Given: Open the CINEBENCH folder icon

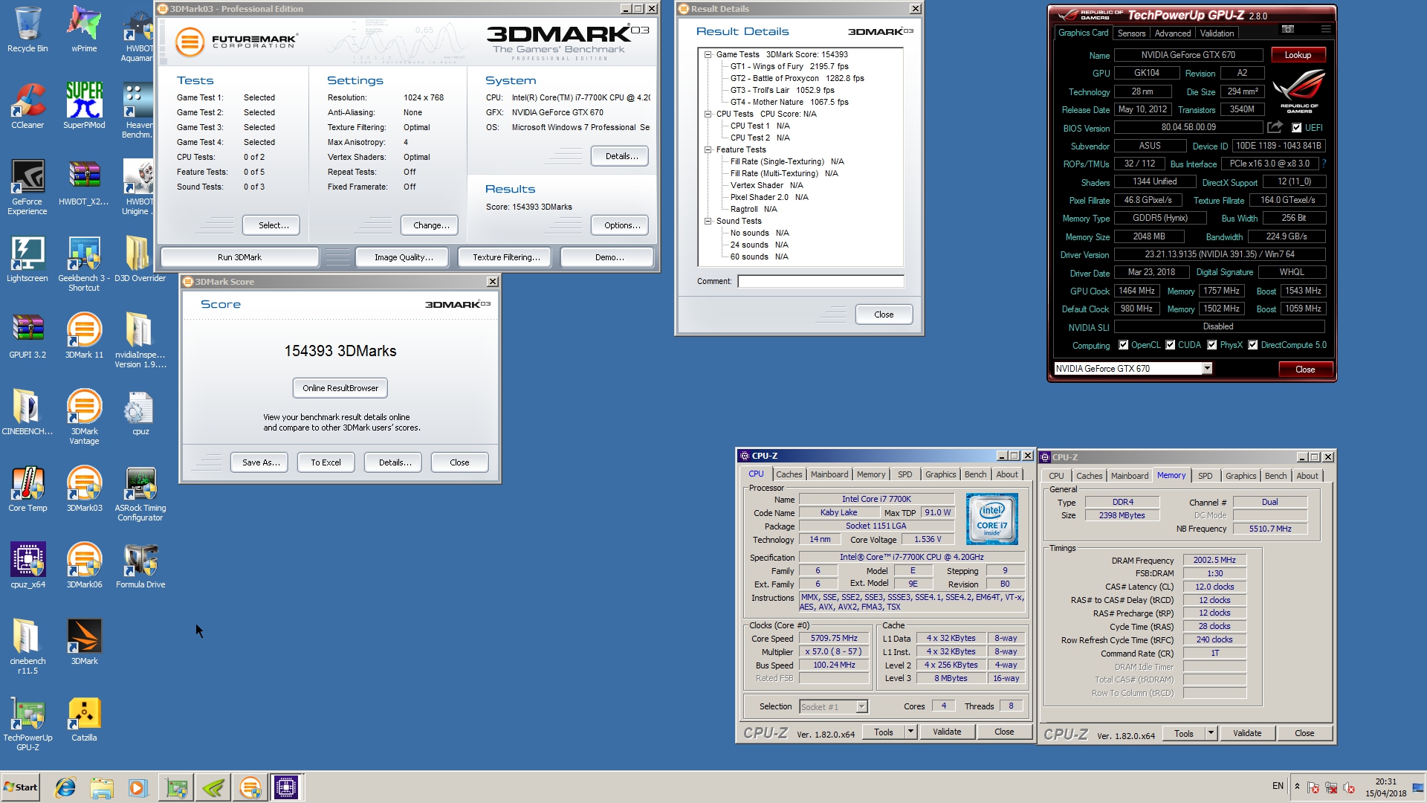Looking at the screenshot, I should [27, 413].
